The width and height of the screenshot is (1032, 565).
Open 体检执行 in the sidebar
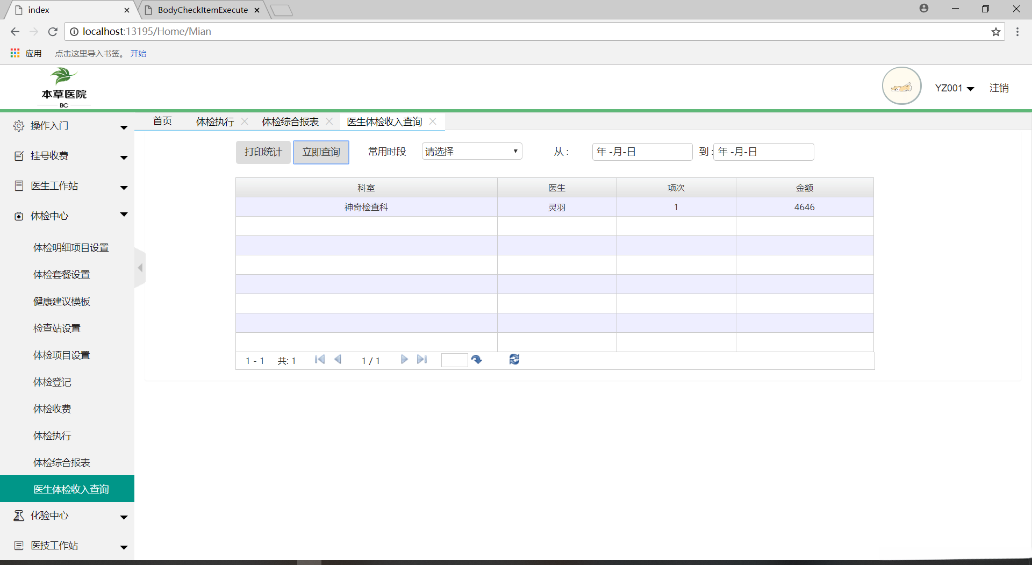pos(52,436)
